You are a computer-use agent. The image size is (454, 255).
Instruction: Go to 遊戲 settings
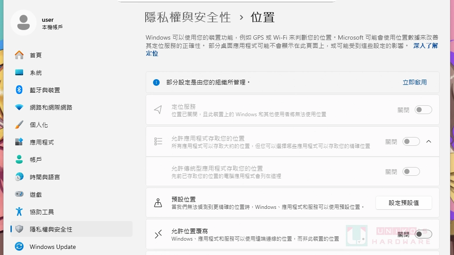pyautogui.click(x=71, y=195)
